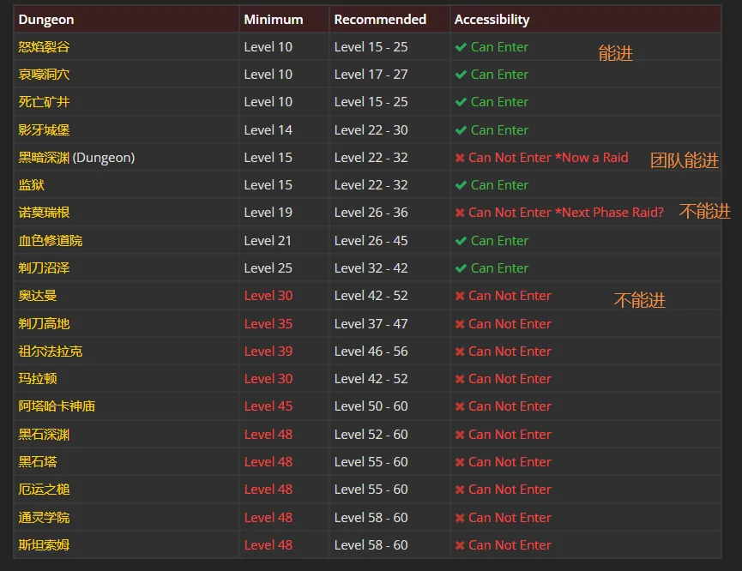Open the 厄运之槌 dungeon link

(44, 490)
